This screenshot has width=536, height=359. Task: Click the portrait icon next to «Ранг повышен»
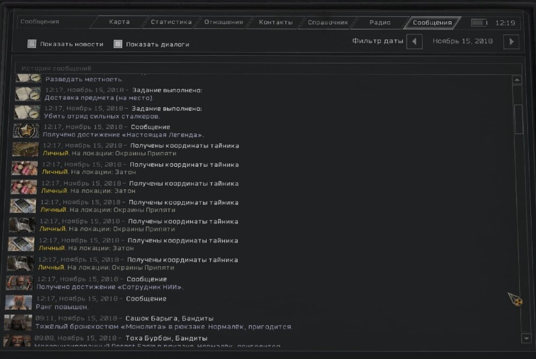click(x=18, y=302)
